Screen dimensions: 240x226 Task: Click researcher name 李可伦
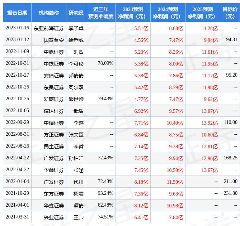[x=76, y=64]
